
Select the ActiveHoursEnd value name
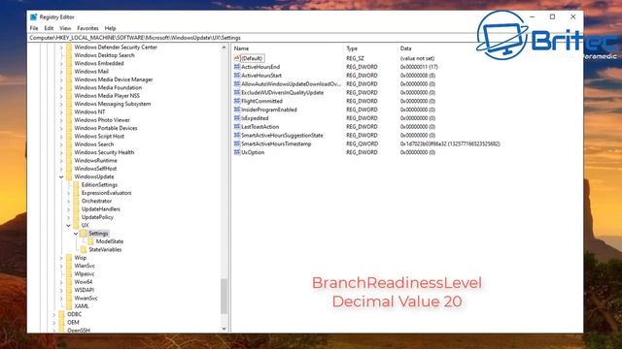tap(260, 67)
